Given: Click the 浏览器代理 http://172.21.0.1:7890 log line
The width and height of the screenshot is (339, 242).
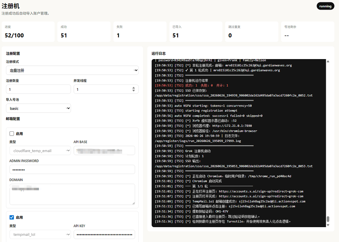Looking at the screenshot, I should 203,126.
